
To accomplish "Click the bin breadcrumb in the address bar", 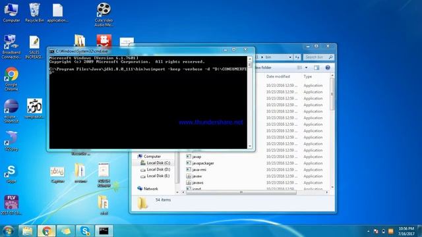I will point(268,57).
